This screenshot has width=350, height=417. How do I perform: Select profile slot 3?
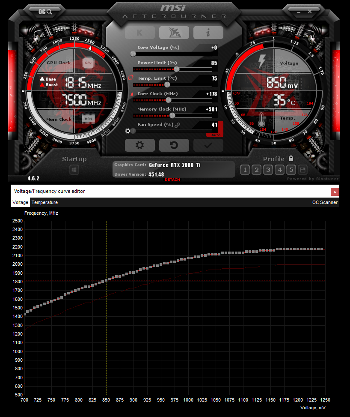[x=268, y=170]
